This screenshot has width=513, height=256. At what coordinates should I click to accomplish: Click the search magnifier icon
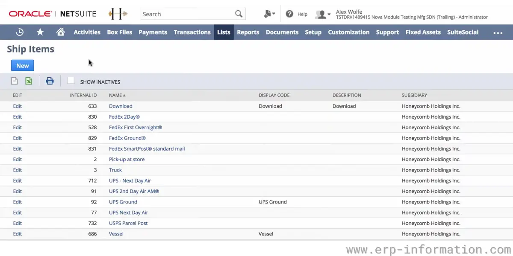tap(239, 14)
